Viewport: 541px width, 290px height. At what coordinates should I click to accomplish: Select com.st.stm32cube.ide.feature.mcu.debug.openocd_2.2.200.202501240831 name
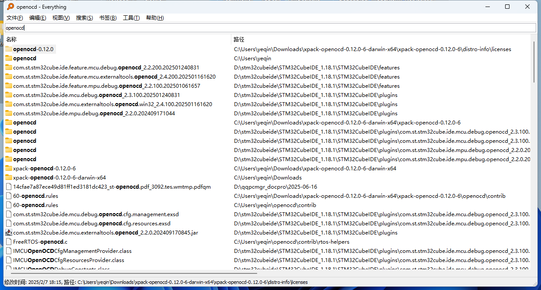pyautogui.click(x=106, y=67)
